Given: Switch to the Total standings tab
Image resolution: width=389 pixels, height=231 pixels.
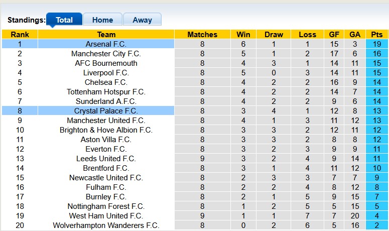Looking at the screenshot, I should 64,20.
